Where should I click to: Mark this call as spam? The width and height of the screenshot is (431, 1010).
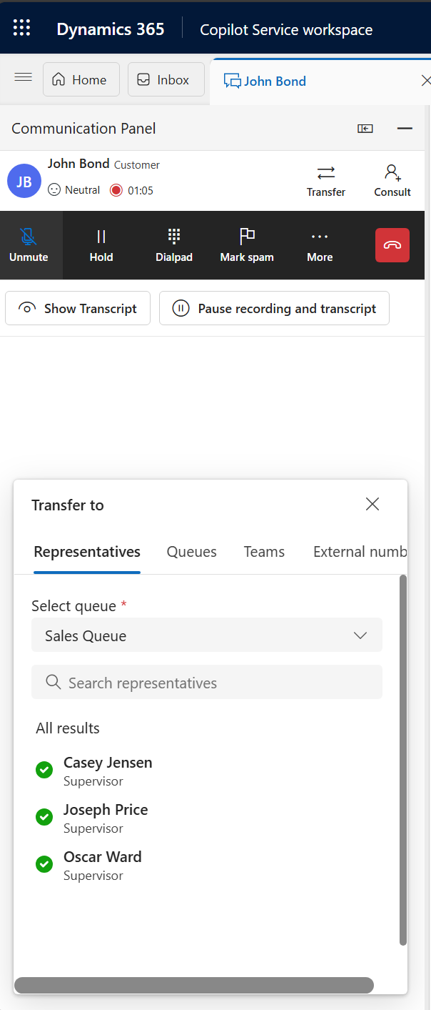[247, 245]
